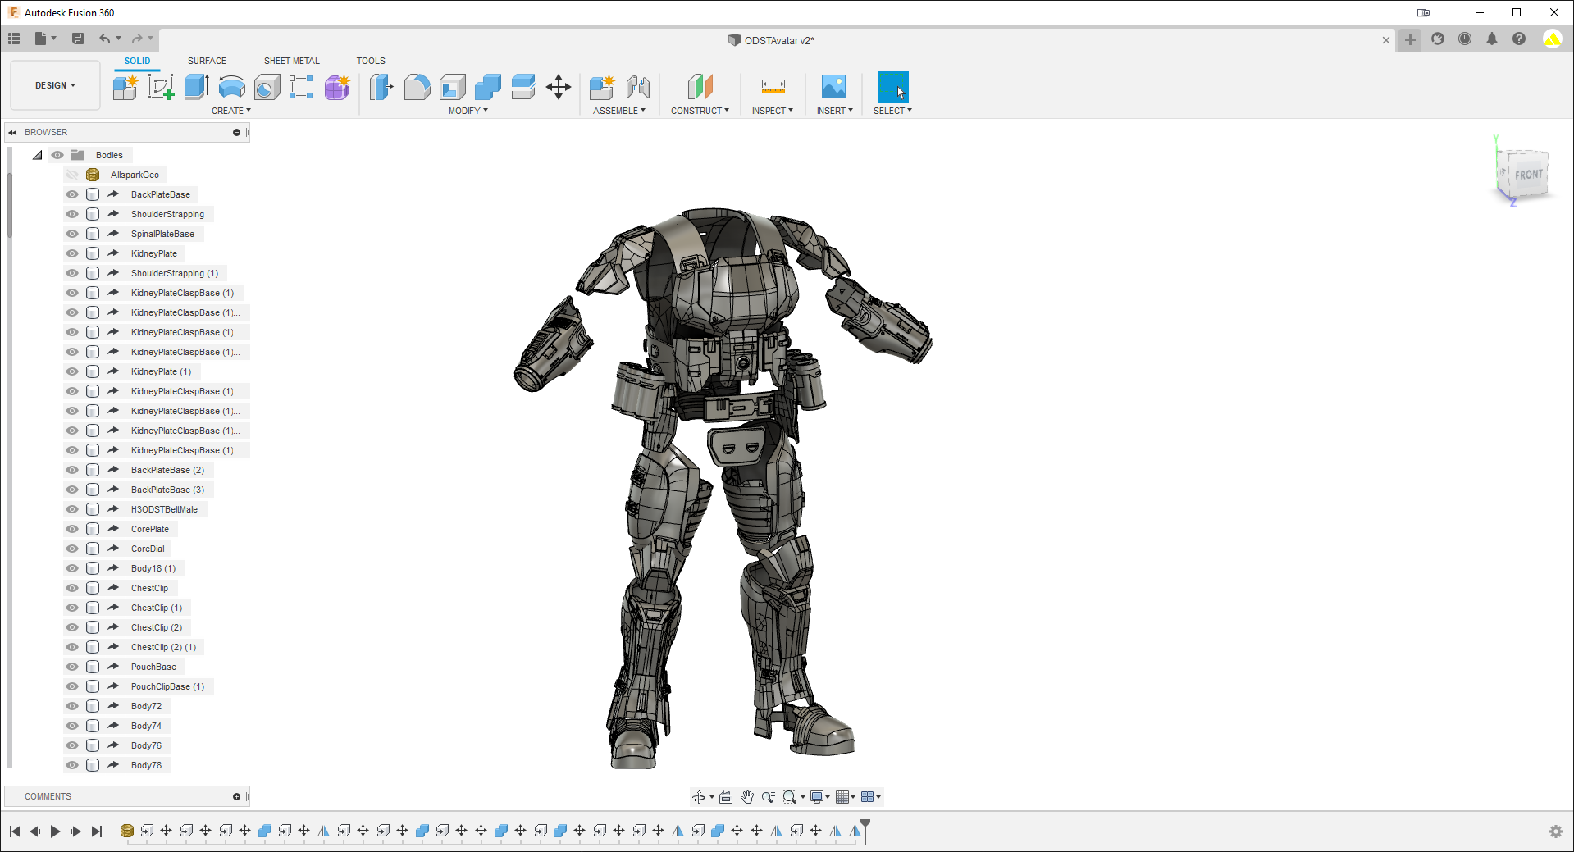Collapse the Bodies folder tree
The width and height of the screenshot is (1574, 852).
[38, 155]
